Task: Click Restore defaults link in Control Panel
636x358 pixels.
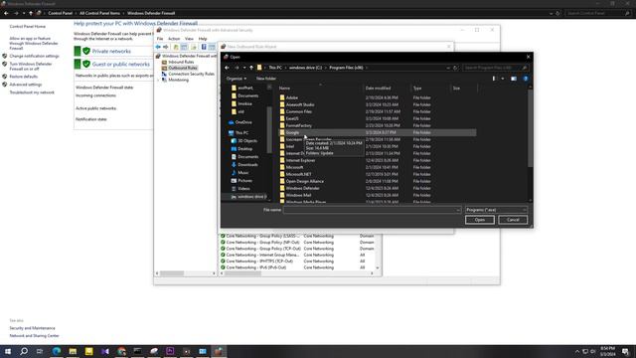Action: coord(24,77)
